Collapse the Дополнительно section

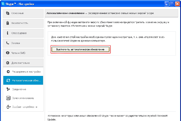[x=23, y=63]
